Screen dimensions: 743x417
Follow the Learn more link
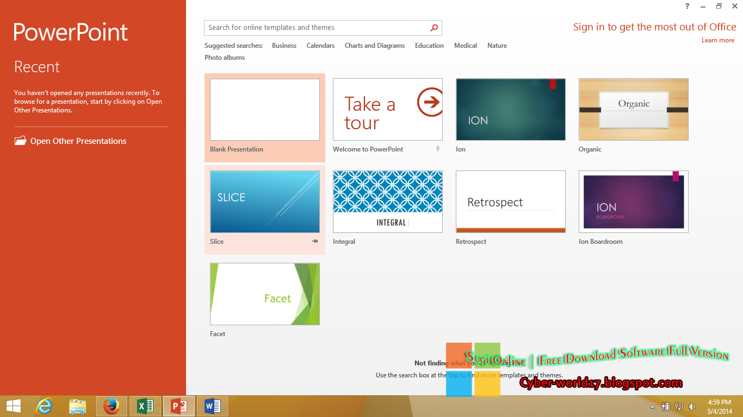pos(718,40)
